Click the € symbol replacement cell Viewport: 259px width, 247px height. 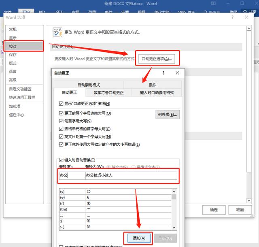[128, 198]
